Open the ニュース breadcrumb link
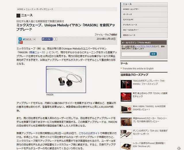184x150 pixels. (x=30, y=9)
